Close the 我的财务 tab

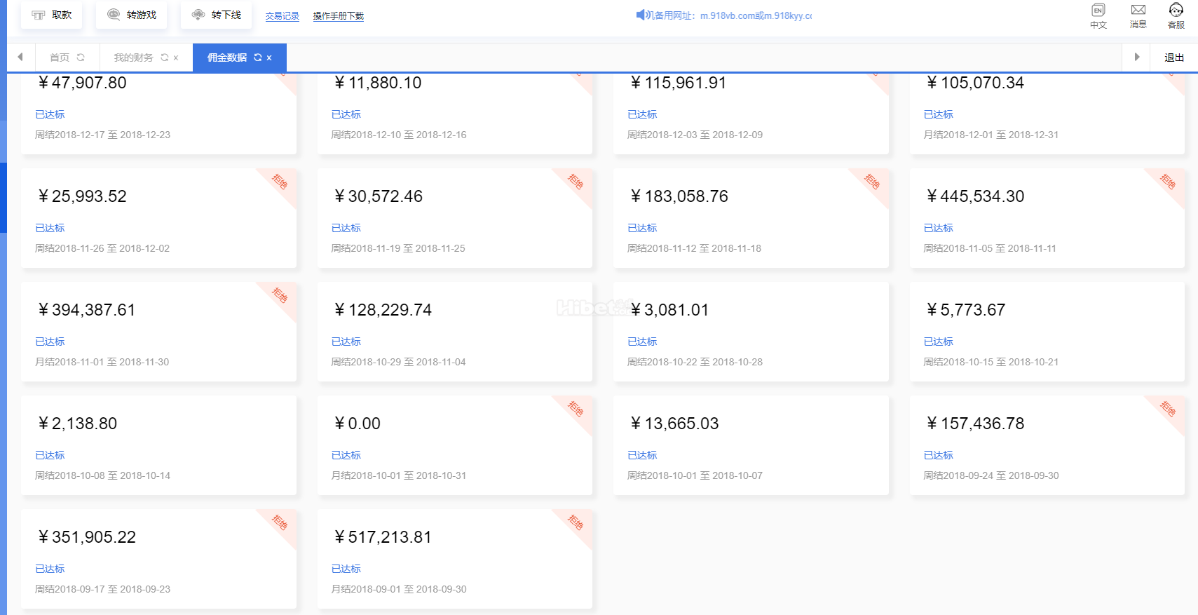tap(176, 58)
